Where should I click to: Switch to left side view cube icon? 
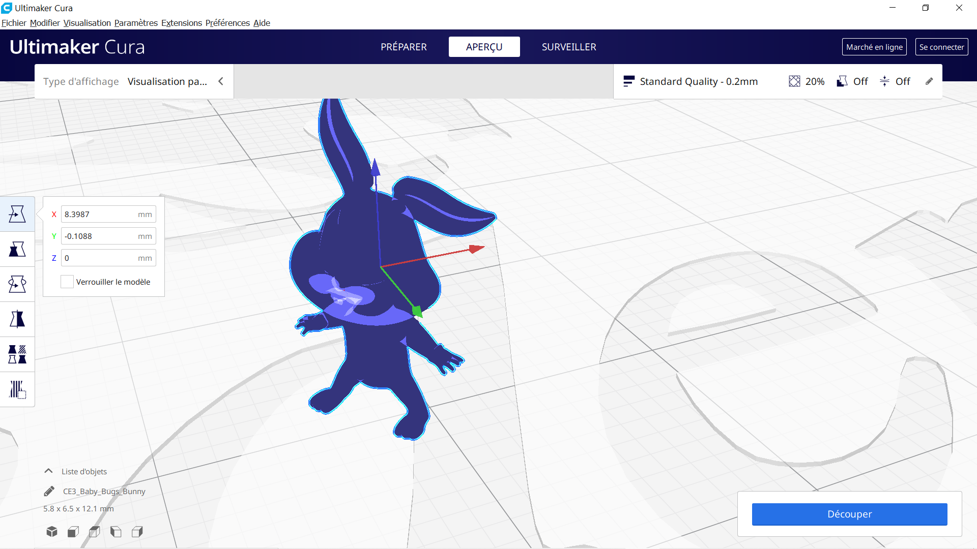pyautogui.click(x=116, y=532)
